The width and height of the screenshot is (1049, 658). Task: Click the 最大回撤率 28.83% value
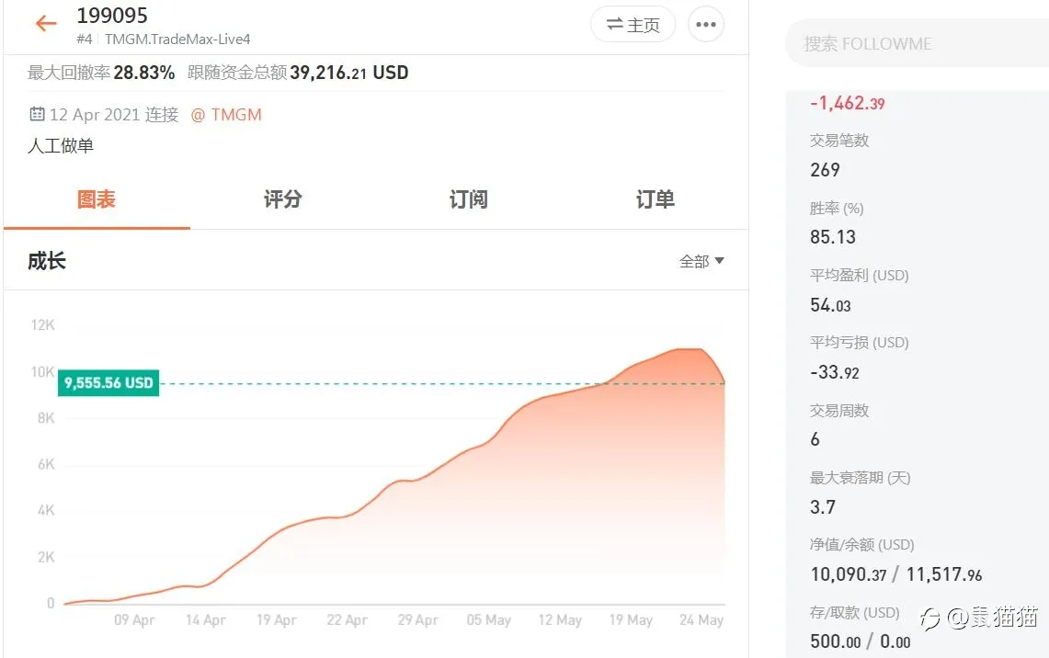pos(143,73)
